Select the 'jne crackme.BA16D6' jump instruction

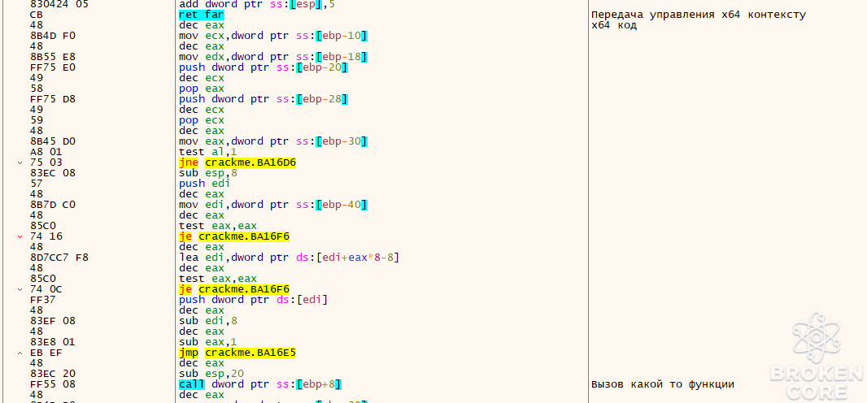click(x=237, y=162)
